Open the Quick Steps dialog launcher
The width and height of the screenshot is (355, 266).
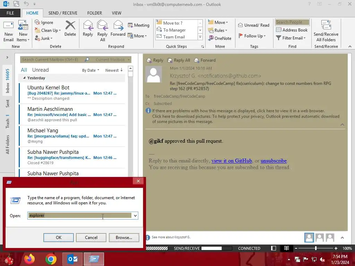202,47
